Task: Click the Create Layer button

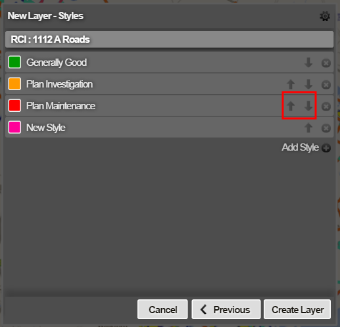Action: tap(297, 309)
